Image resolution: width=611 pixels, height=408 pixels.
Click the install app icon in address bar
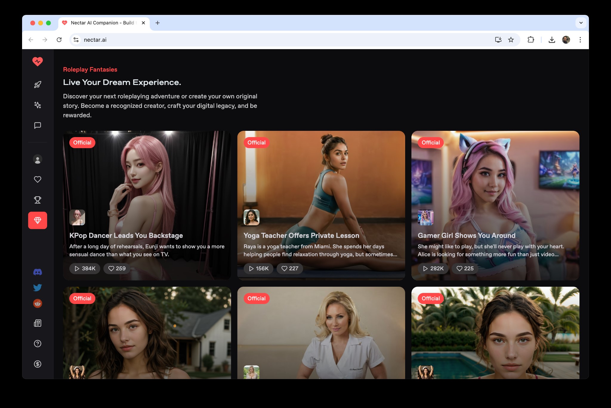click(498, 40)
